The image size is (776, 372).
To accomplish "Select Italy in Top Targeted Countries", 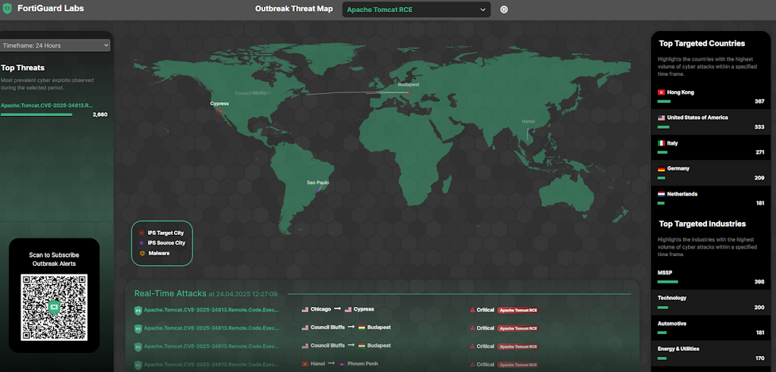I will click(x=711, y=147).
